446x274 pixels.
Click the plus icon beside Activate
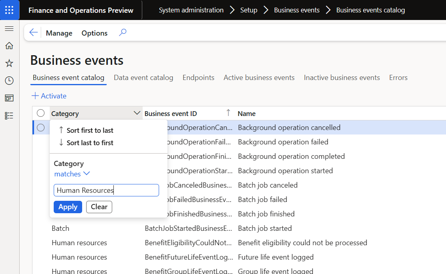(35, 96)
